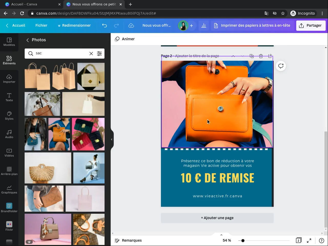Image resolution: width=328 pixels, height=246 pixels.
Task: Clear the photo search text
Action: tap(91, 53)
